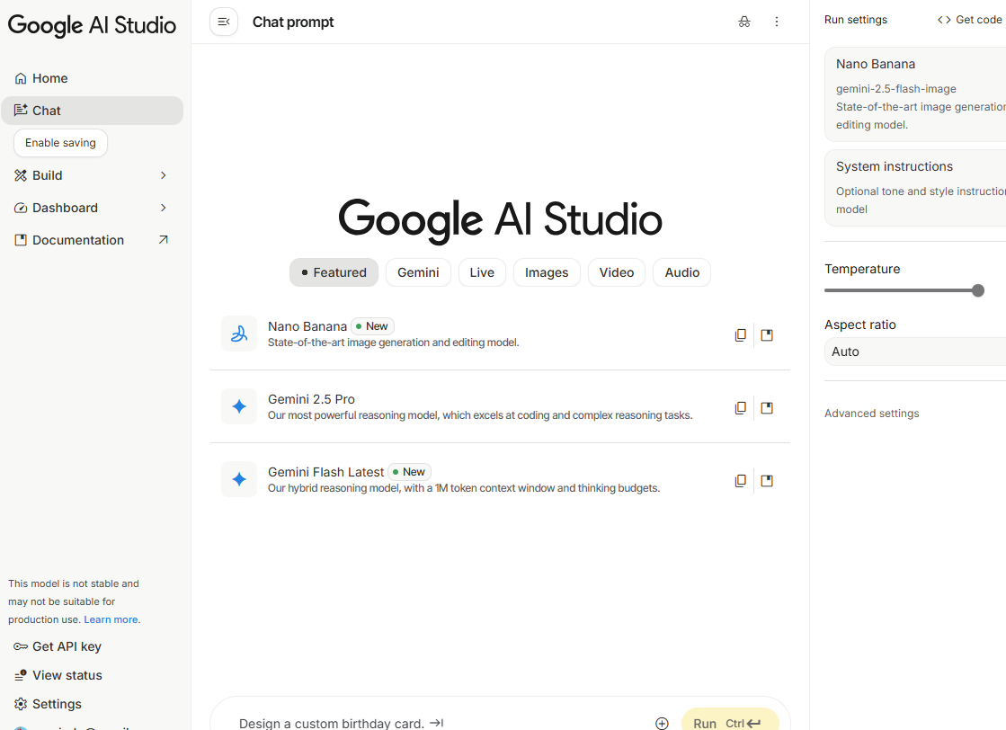Collapse the left sidebar panel icon
The height and width of the screenshot is (730, 1006).
point(224,22)
